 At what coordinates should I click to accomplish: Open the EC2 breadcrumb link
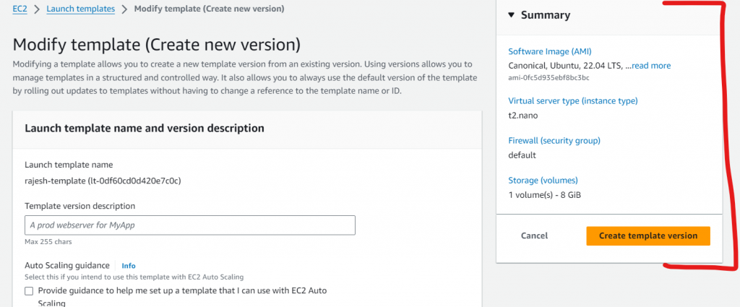click(20, 9)
